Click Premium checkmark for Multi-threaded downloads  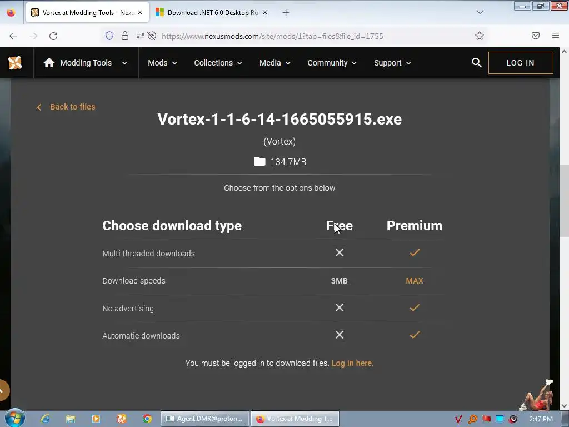pyautogui.click(x=415, y=253)
